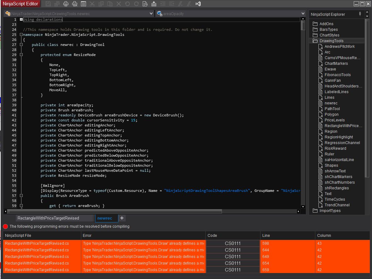Click the Paste clipboard icon
Viewport: 372px width, 279px height.
point(110,4)
